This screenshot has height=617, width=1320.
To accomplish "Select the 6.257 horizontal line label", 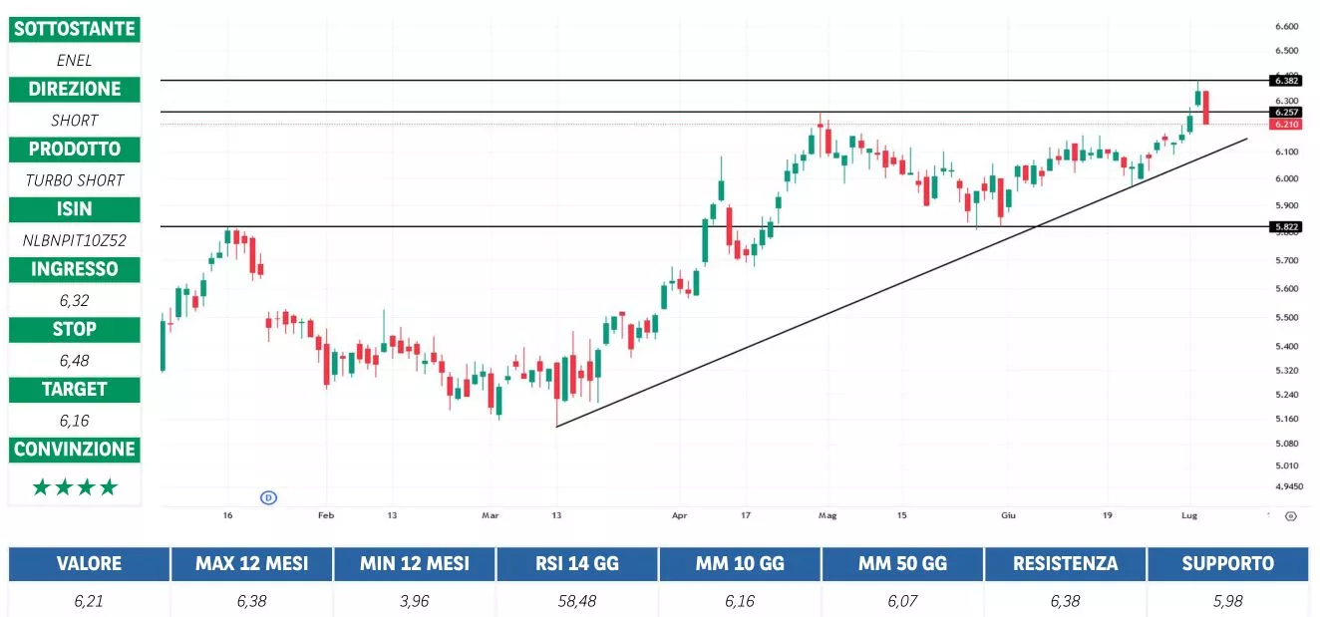I will [x=1286, y=113].
